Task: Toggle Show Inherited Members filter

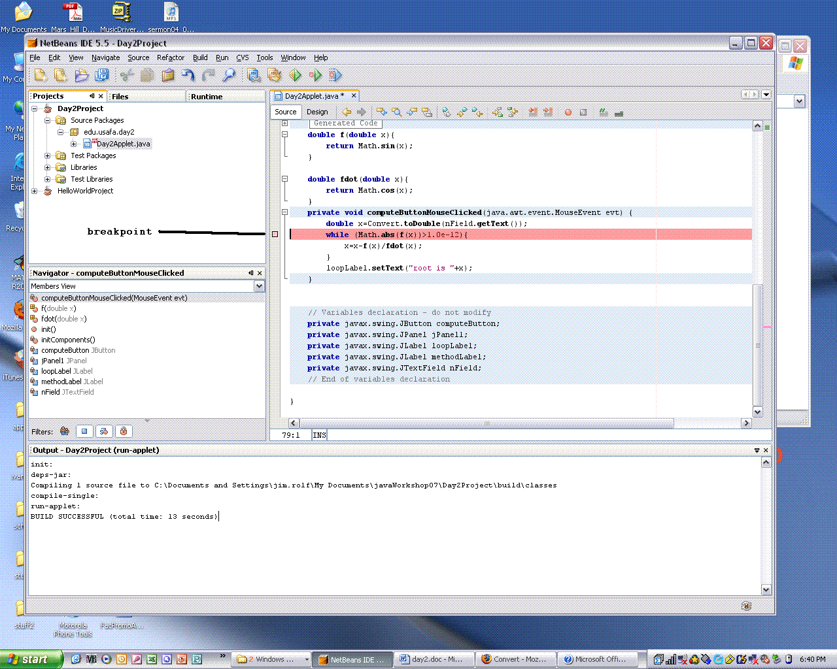Action: [65, 431]
